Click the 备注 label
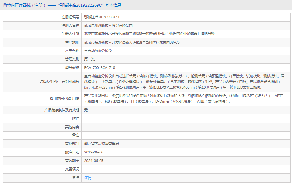The image size is (292, 184). (76, 135)
